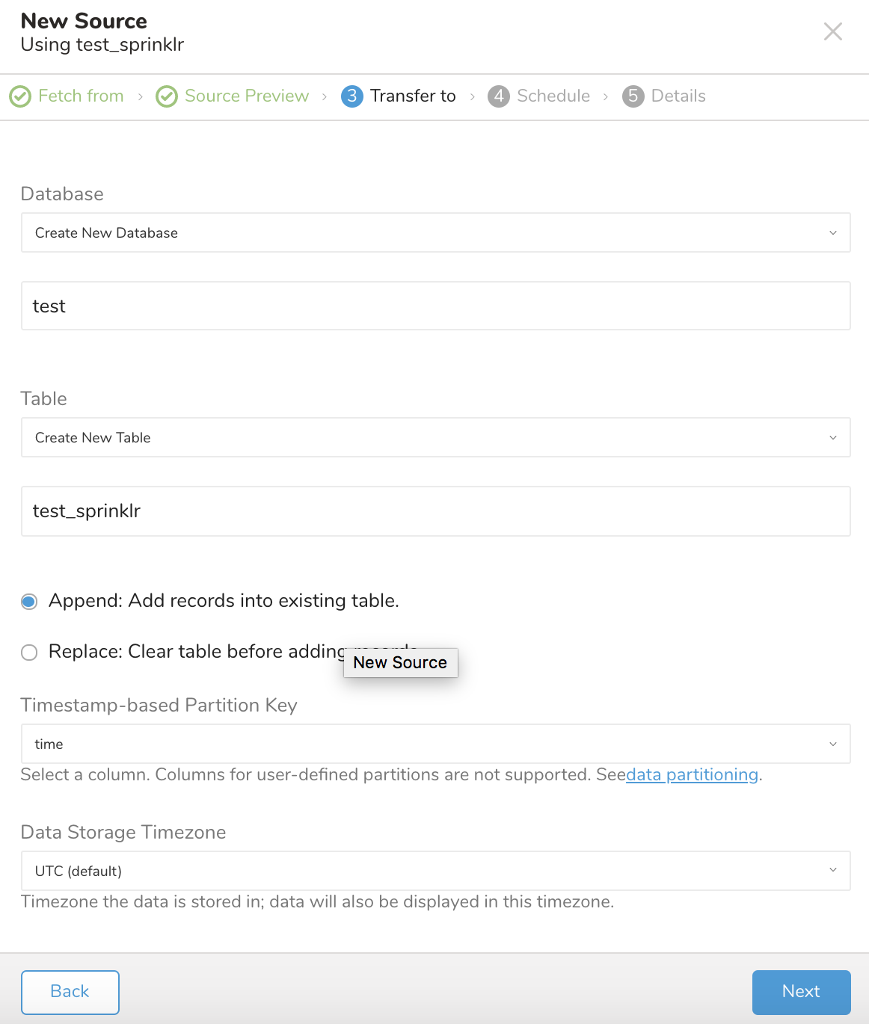Click the step 3 number circle icon
Screen dimensions: 869x1024
[352, 96]
